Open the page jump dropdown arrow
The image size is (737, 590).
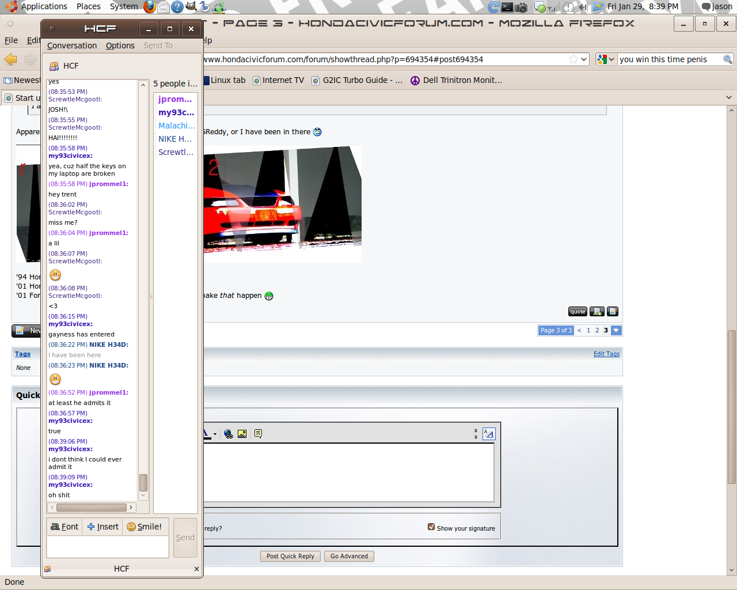(616, 330)
